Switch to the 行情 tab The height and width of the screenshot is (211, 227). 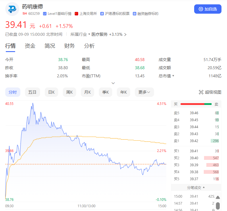(10, 46)
